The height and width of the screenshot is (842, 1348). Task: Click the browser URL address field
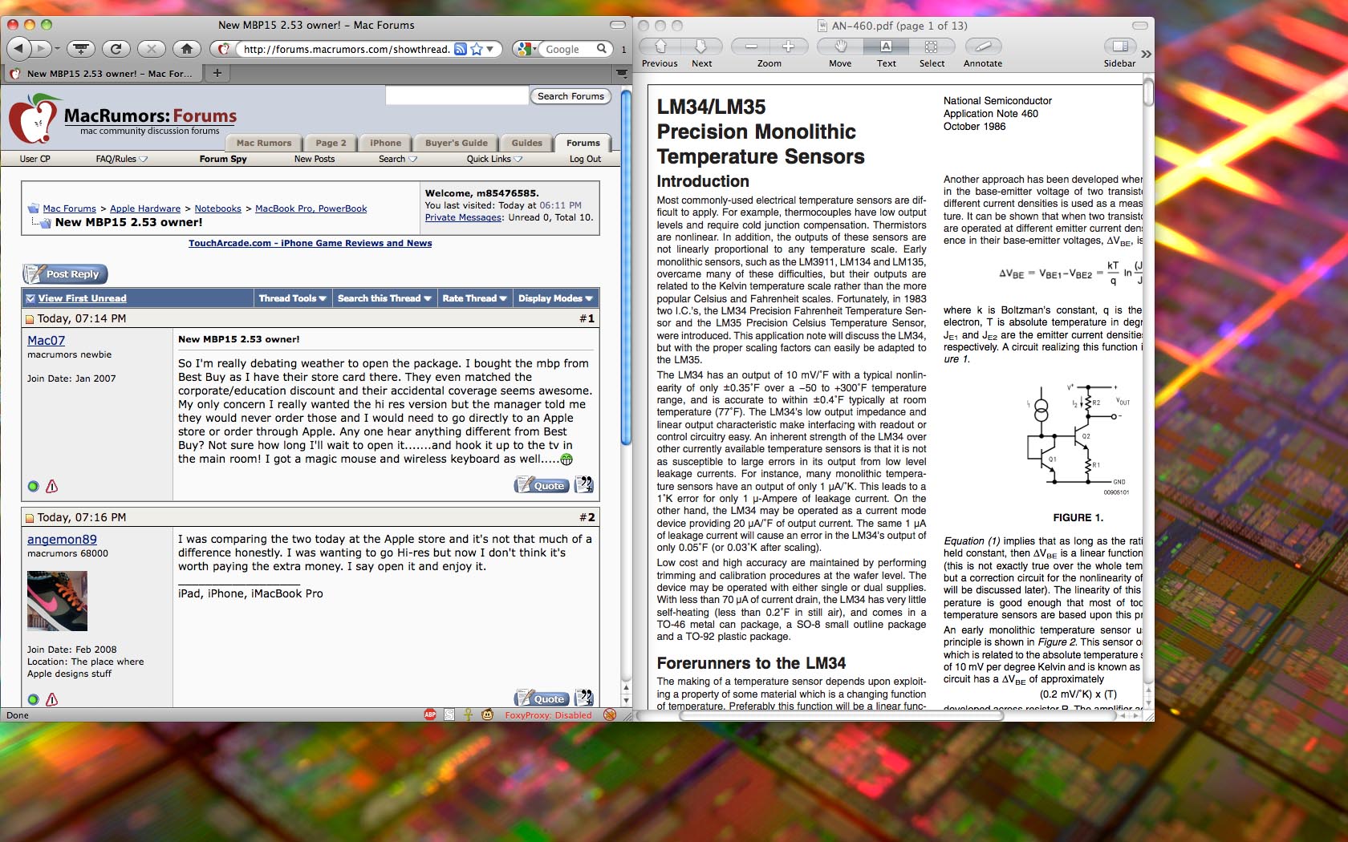(x=346, y=49)
